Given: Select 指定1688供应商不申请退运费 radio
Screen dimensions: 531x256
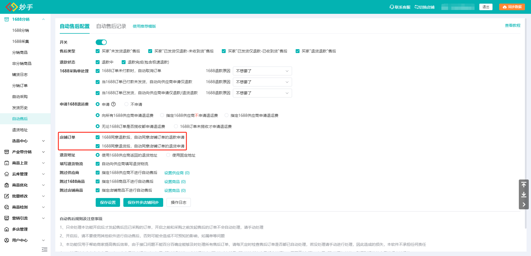Looking at the screenshot, I should click(x=162, y=115).
